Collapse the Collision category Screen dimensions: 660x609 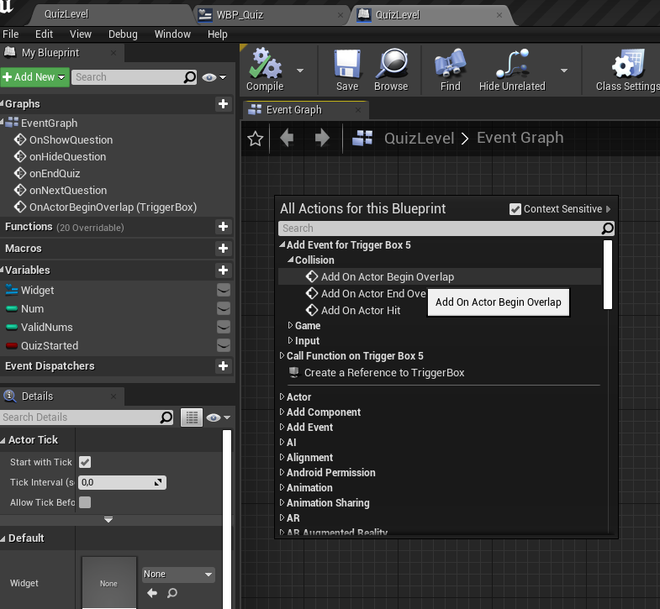click(x=290, y=260)
